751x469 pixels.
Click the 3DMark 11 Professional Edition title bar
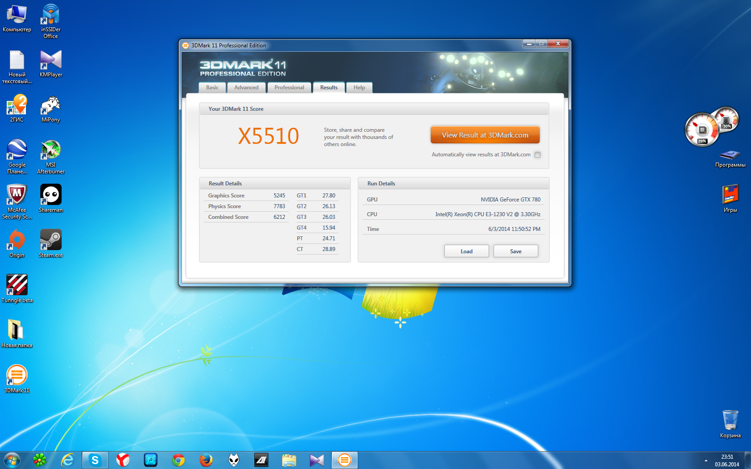click(x=351, y=45)
